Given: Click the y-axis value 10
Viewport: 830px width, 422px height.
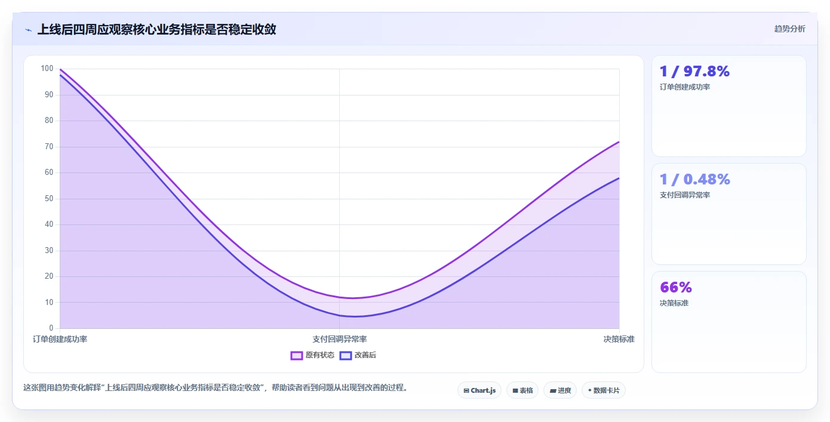Looking at the screenshot, I should 49,303.
